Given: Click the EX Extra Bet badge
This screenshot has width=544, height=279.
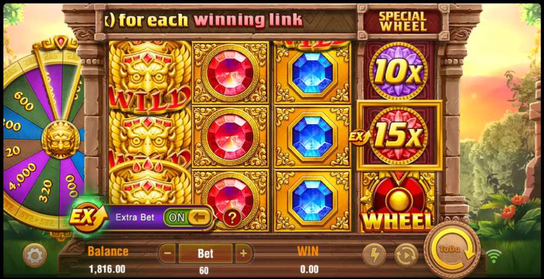Looking at the screenshot, I should (x=84, y=218).
